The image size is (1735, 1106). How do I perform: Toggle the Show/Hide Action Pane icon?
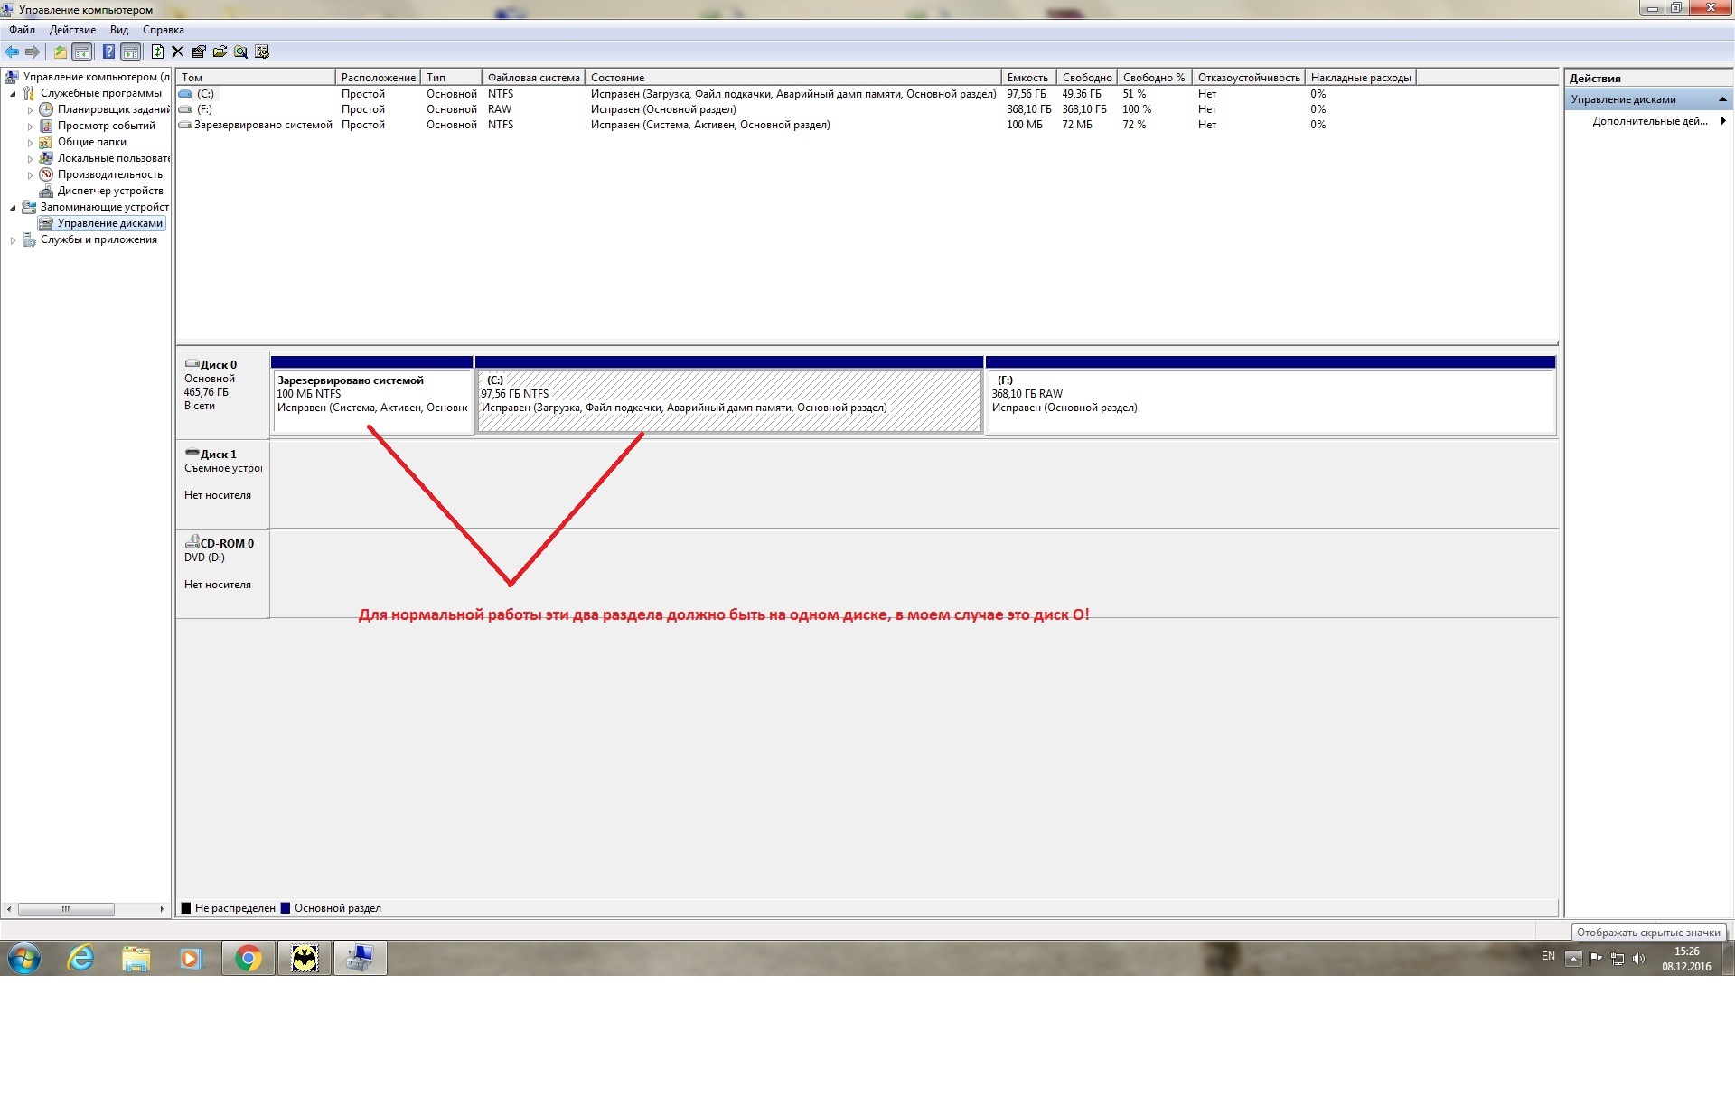pyautogui.click(x=131, y=52)
